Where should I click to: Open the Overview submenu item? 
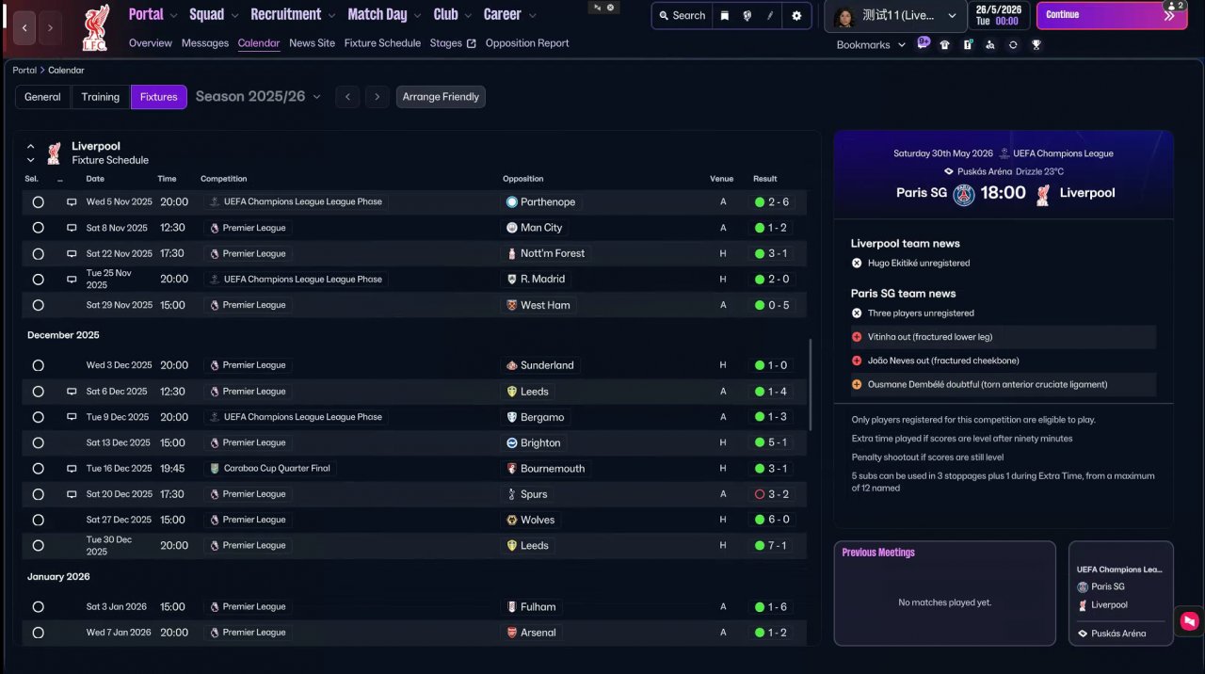tap(151, 43)
